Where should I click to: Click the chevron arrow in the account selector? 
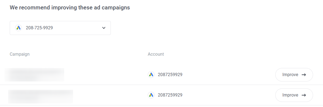pos(104,28)
